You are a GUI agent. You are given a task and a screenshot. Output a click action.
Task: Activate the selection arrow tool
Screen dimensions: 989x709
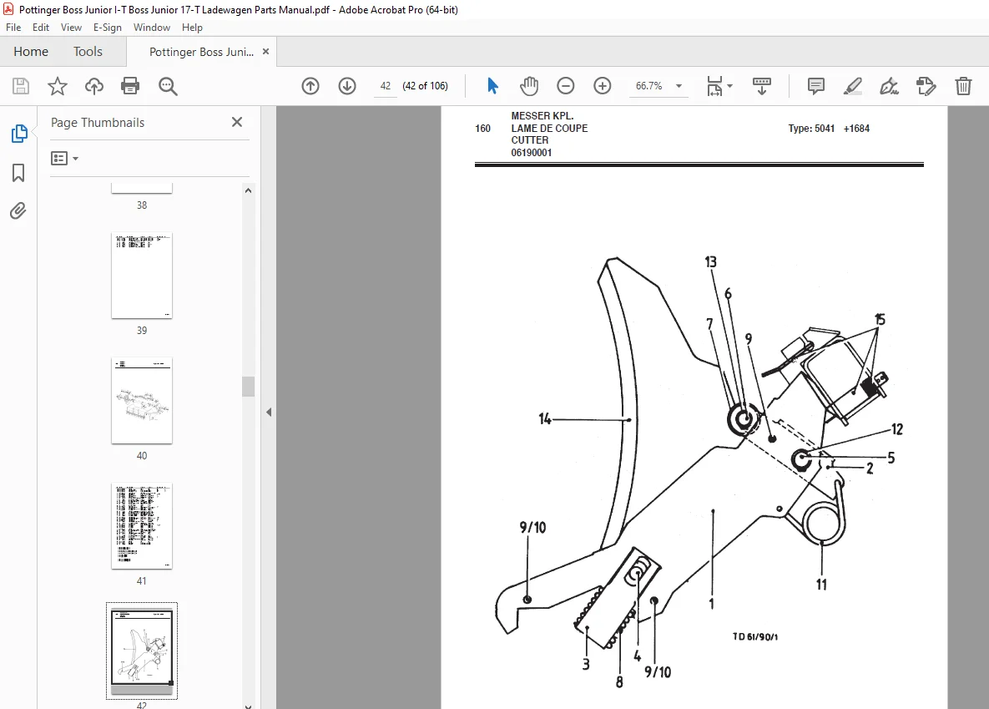pyautogui.click(x=492, y=86)
